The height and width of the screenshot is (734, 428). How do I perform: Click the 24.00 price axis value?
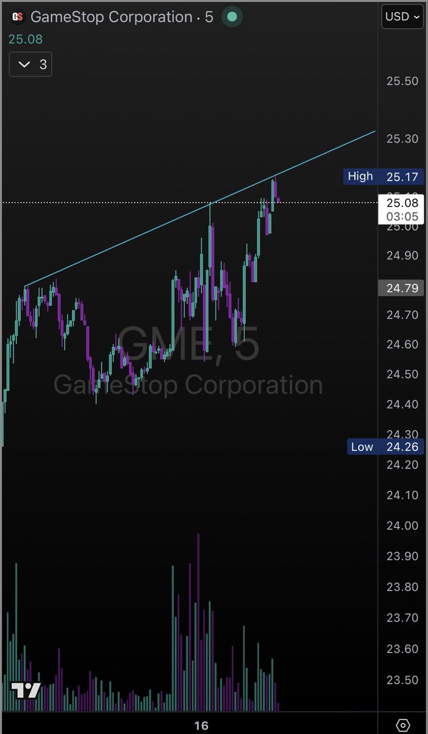[402, 526]
